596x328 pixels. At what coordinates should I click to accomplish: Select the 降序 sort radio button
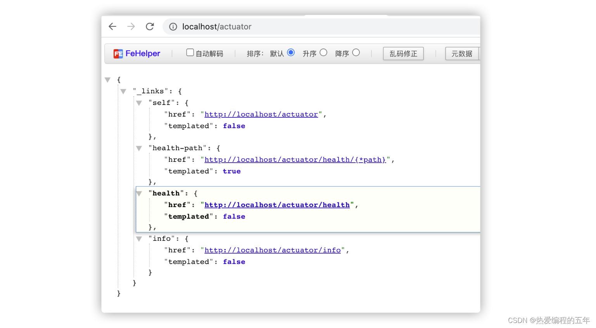[356, 52]
